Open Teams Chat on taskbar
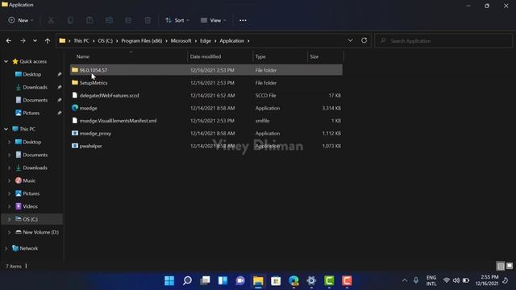This screenshot has width=516, height=290. [x=240, y=280]
